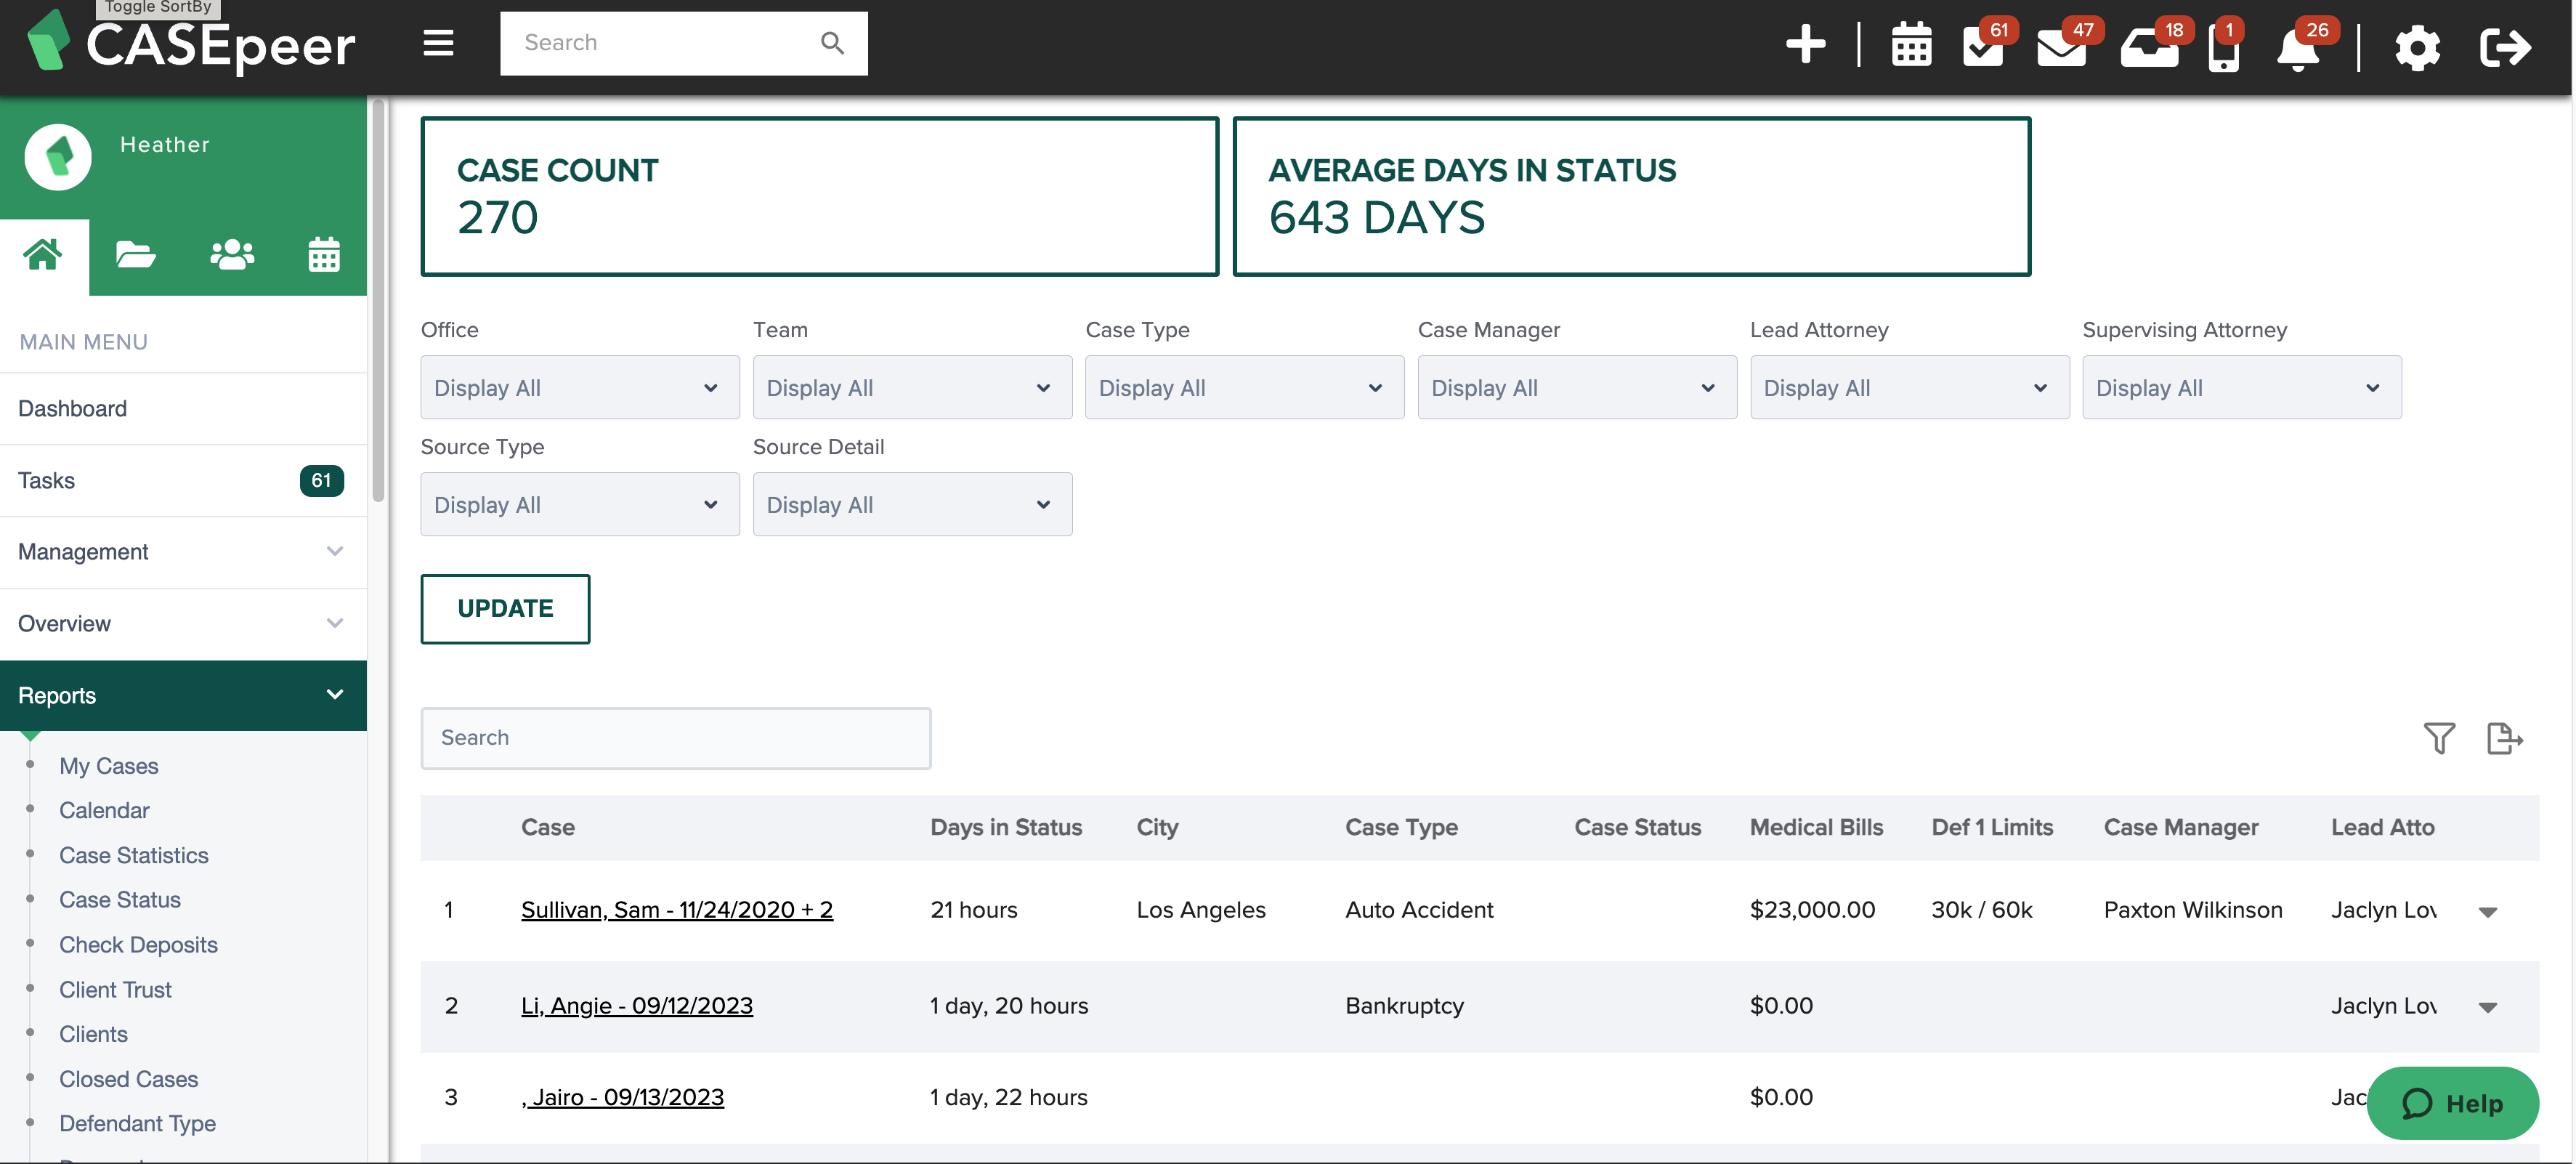Open the Lead Attorney dropdown
Image resolution: width=2576 pixels, height=1164 pixels.
(1908, 387)
